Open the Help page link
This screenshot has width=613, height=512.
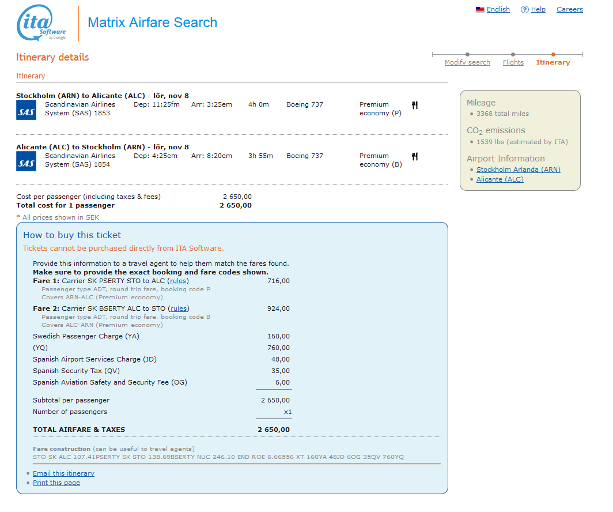[x=538, y=9]
